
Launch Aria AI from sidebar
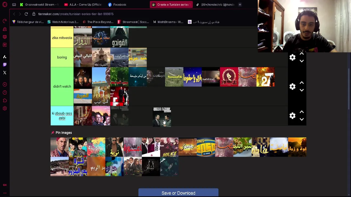click(5, 57)
